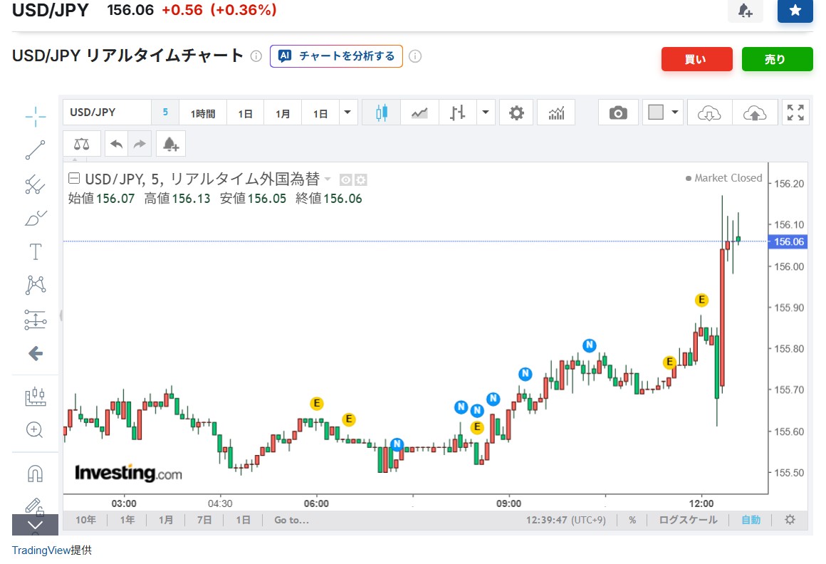
Task: Click the USD/JPY symbol input field
Action: coord(107,113)
